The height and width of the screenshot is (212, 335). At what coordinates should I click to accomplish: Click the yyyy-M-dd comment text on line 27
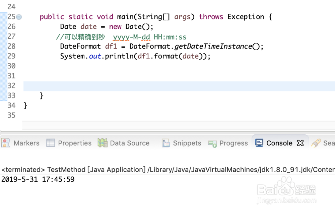(132, 37)
